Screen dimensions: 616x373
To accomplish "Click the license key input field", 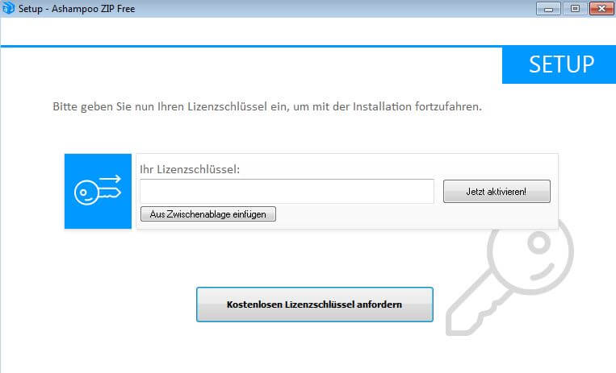I will [x=287, y=192].
